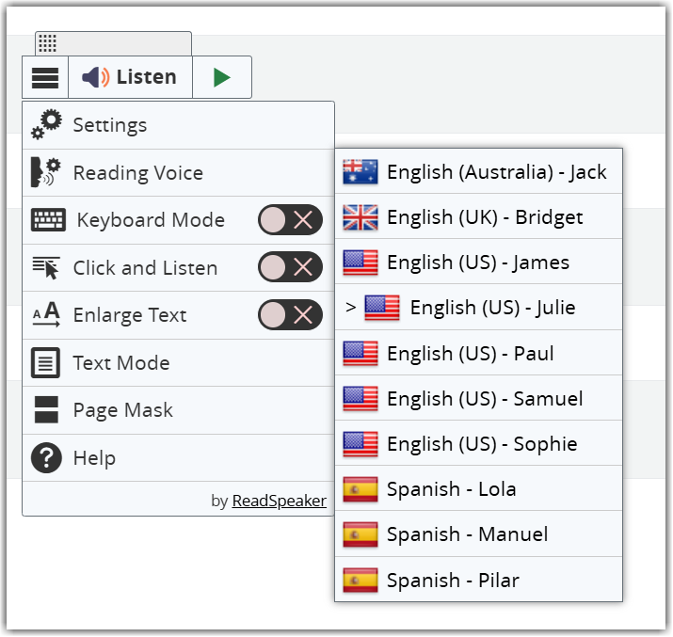Open the hamburger menu button

pos(45,78)
